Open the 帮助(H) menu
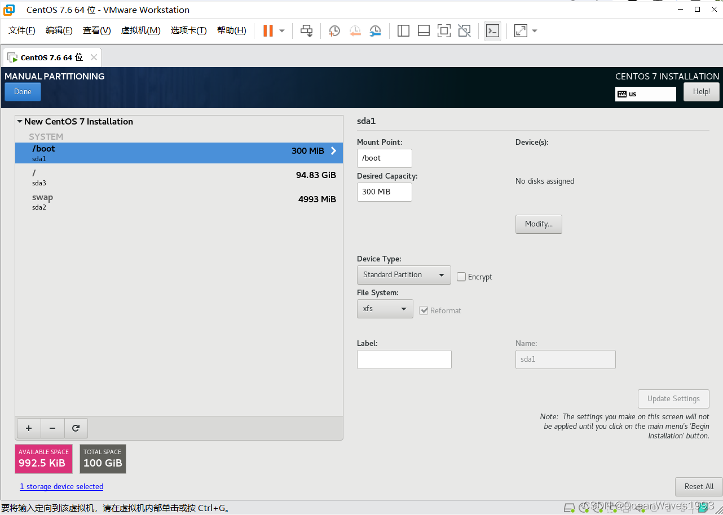 click(x=232, y=30)
